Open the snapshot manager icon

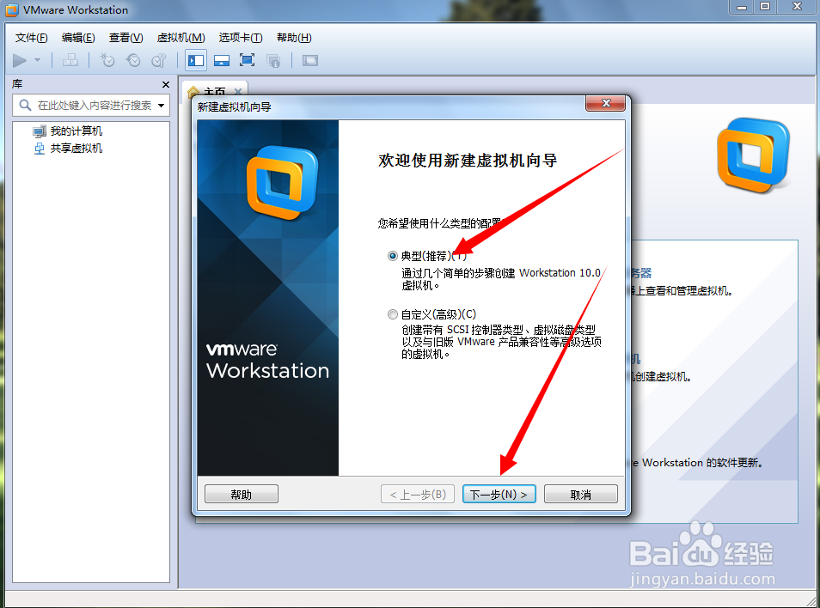tap(160, 60)
